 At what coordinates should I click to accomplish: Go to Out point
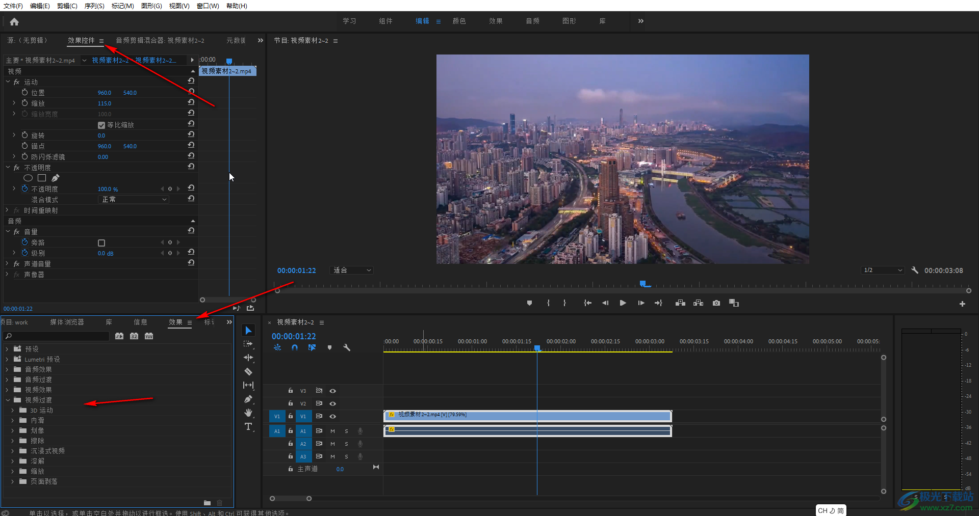pyautogui.click(x=658, y=303)
